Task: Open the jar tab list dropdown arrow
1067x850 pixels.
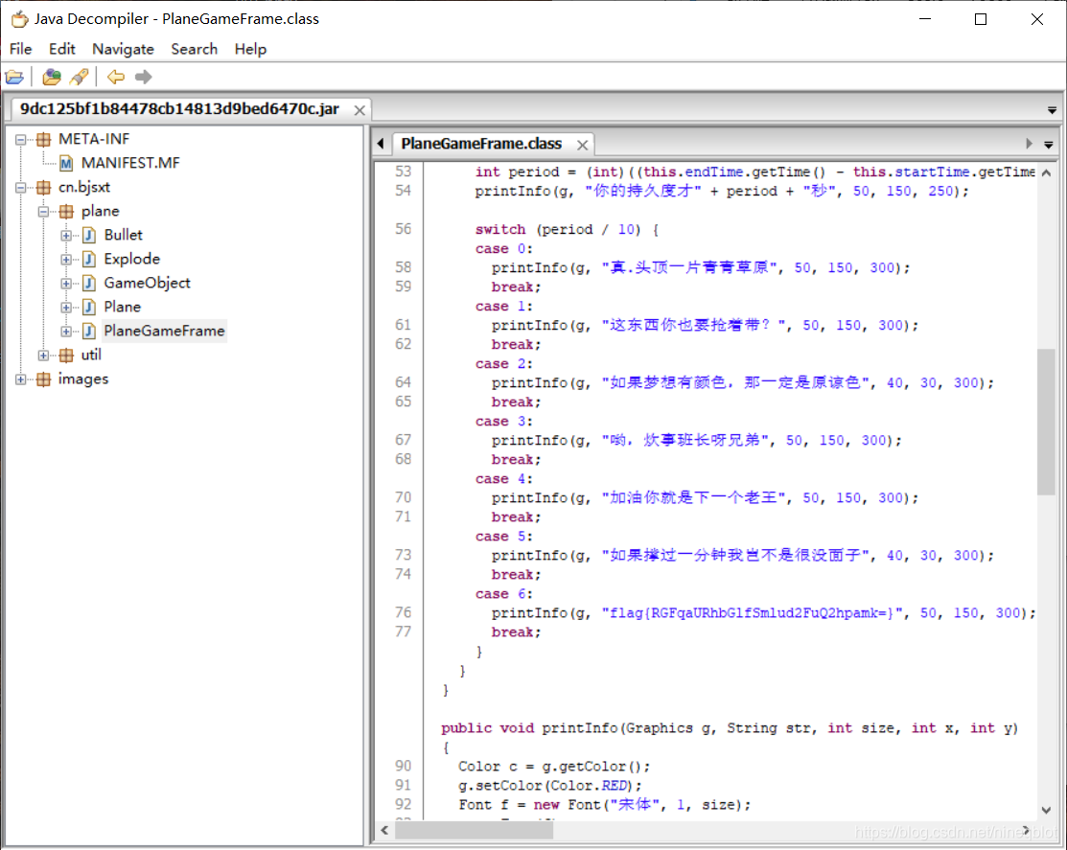Action: [x=1052, y=110]
